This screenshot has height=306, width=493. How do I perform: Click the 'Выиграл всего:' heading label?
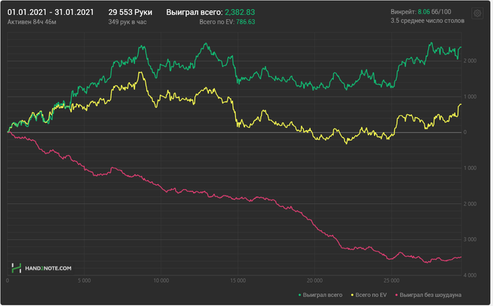tap(195, 12)
